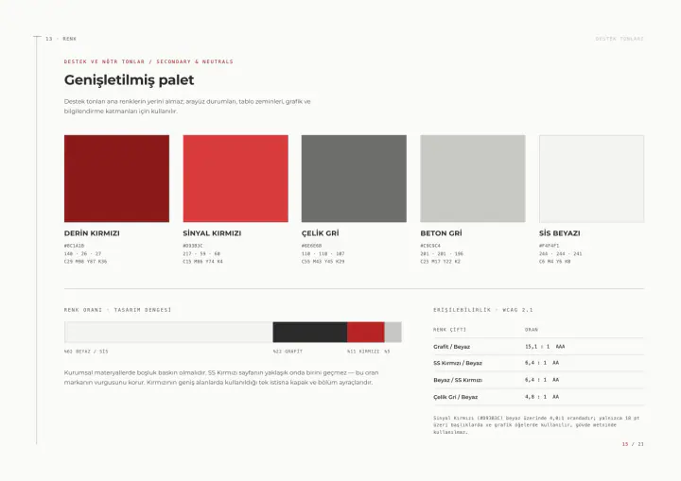Click the 'SİNYAL KIRMIZI' color name
The height and width of the screenshot is (481, 681).
[x=212, y=233]
